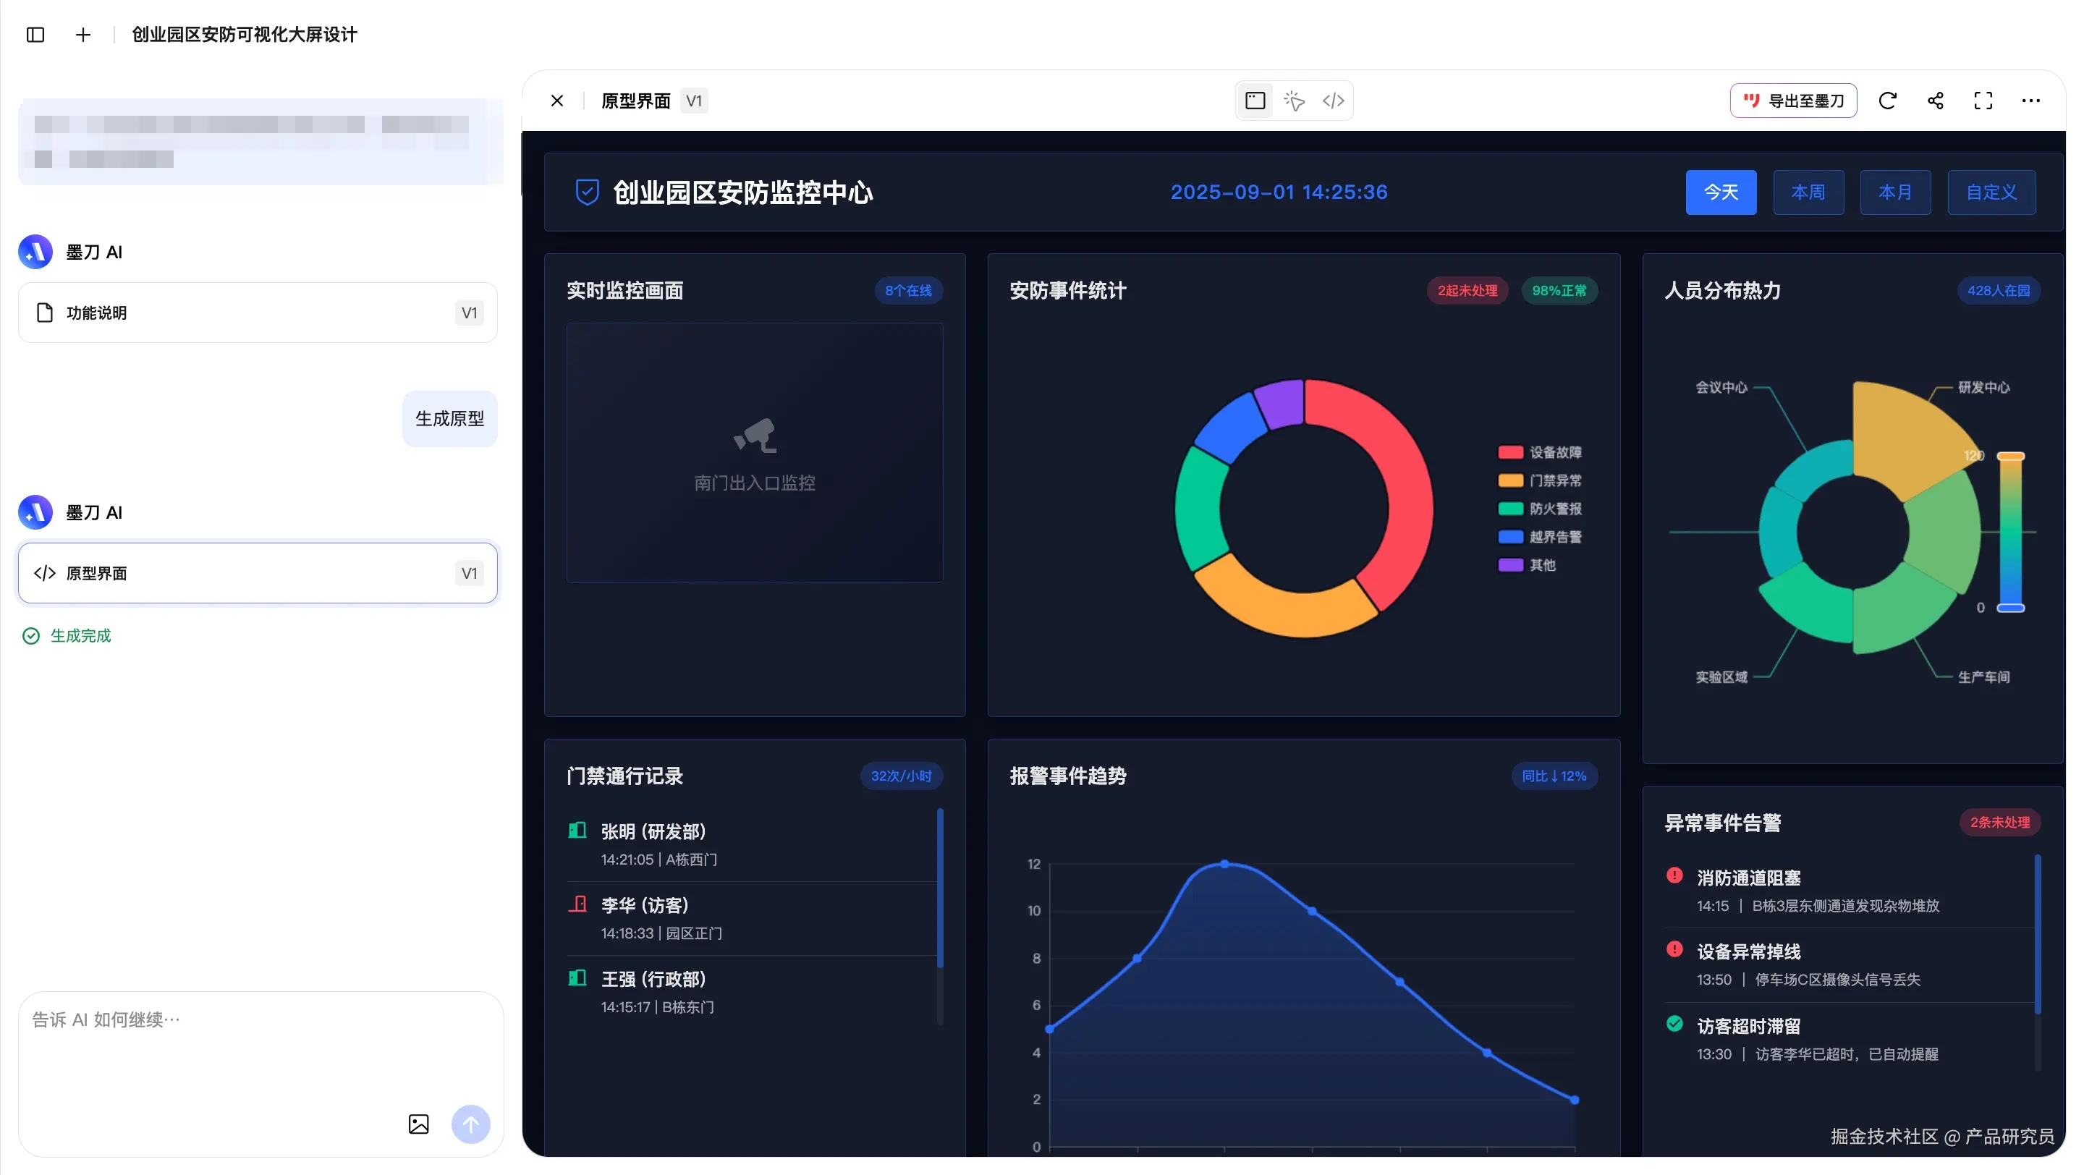
Task: Open the share icon
Action: [x=1935, y=101]
